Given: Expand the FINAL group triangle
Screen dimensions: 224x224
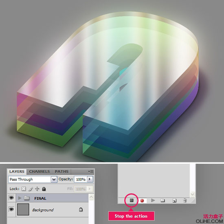Looking at the screenshot, I should [20, 198].
